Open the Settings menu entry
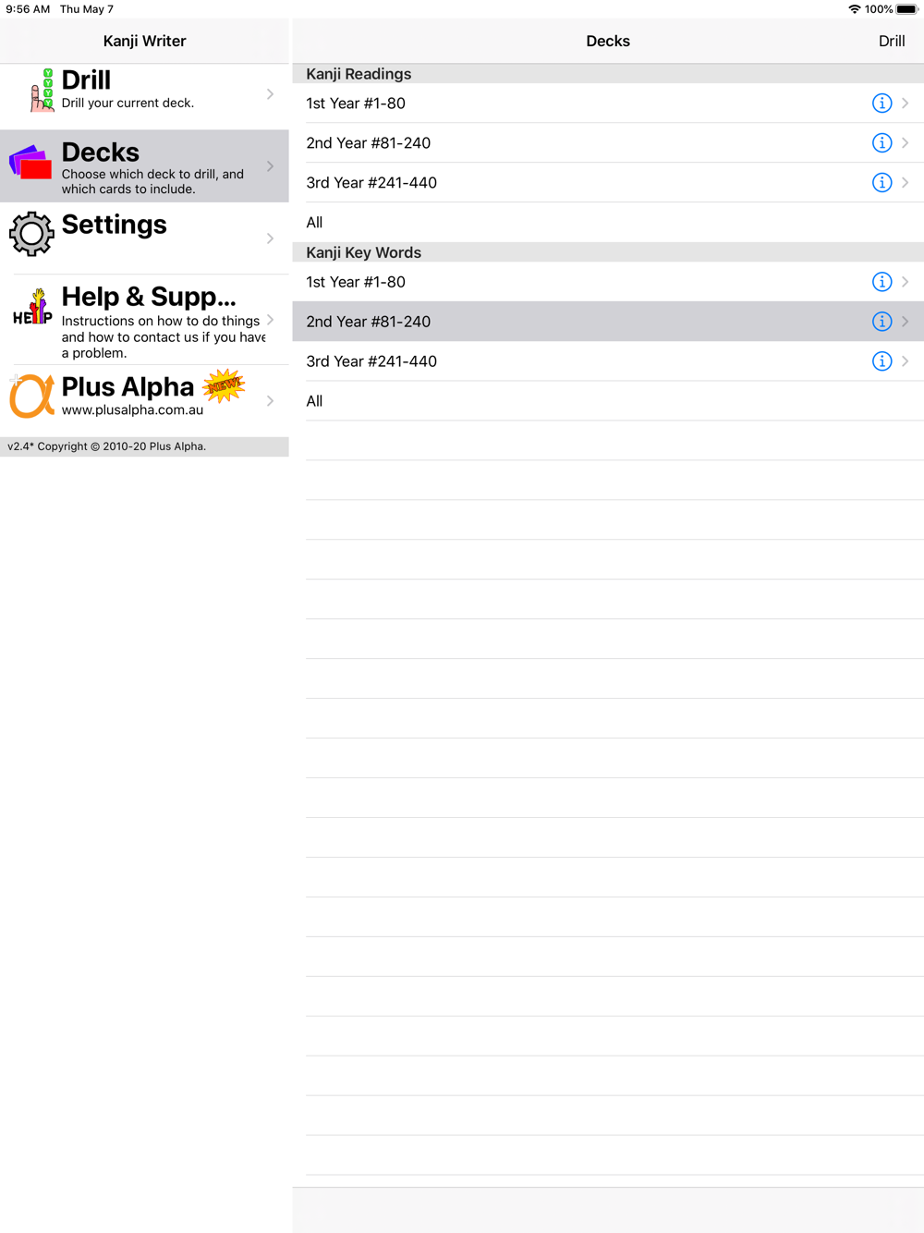This screenshot has height=1233, width=924. tap(144, 238)
